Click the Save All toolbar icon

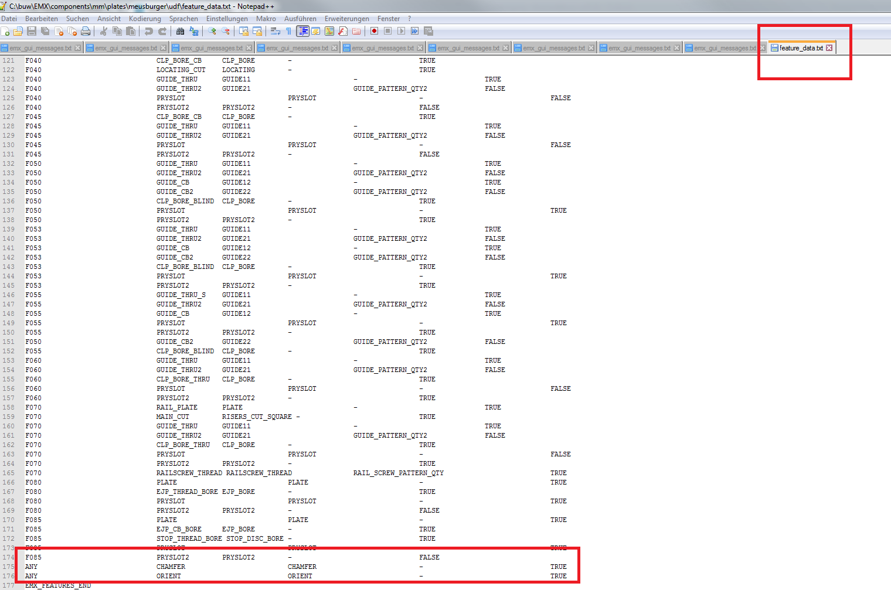pyautogui.click(x=45, y=31)
